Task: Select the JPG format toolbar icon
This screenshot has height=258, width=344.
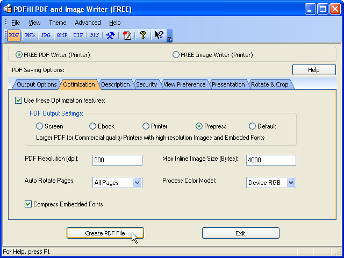Action: click(46, 35)
